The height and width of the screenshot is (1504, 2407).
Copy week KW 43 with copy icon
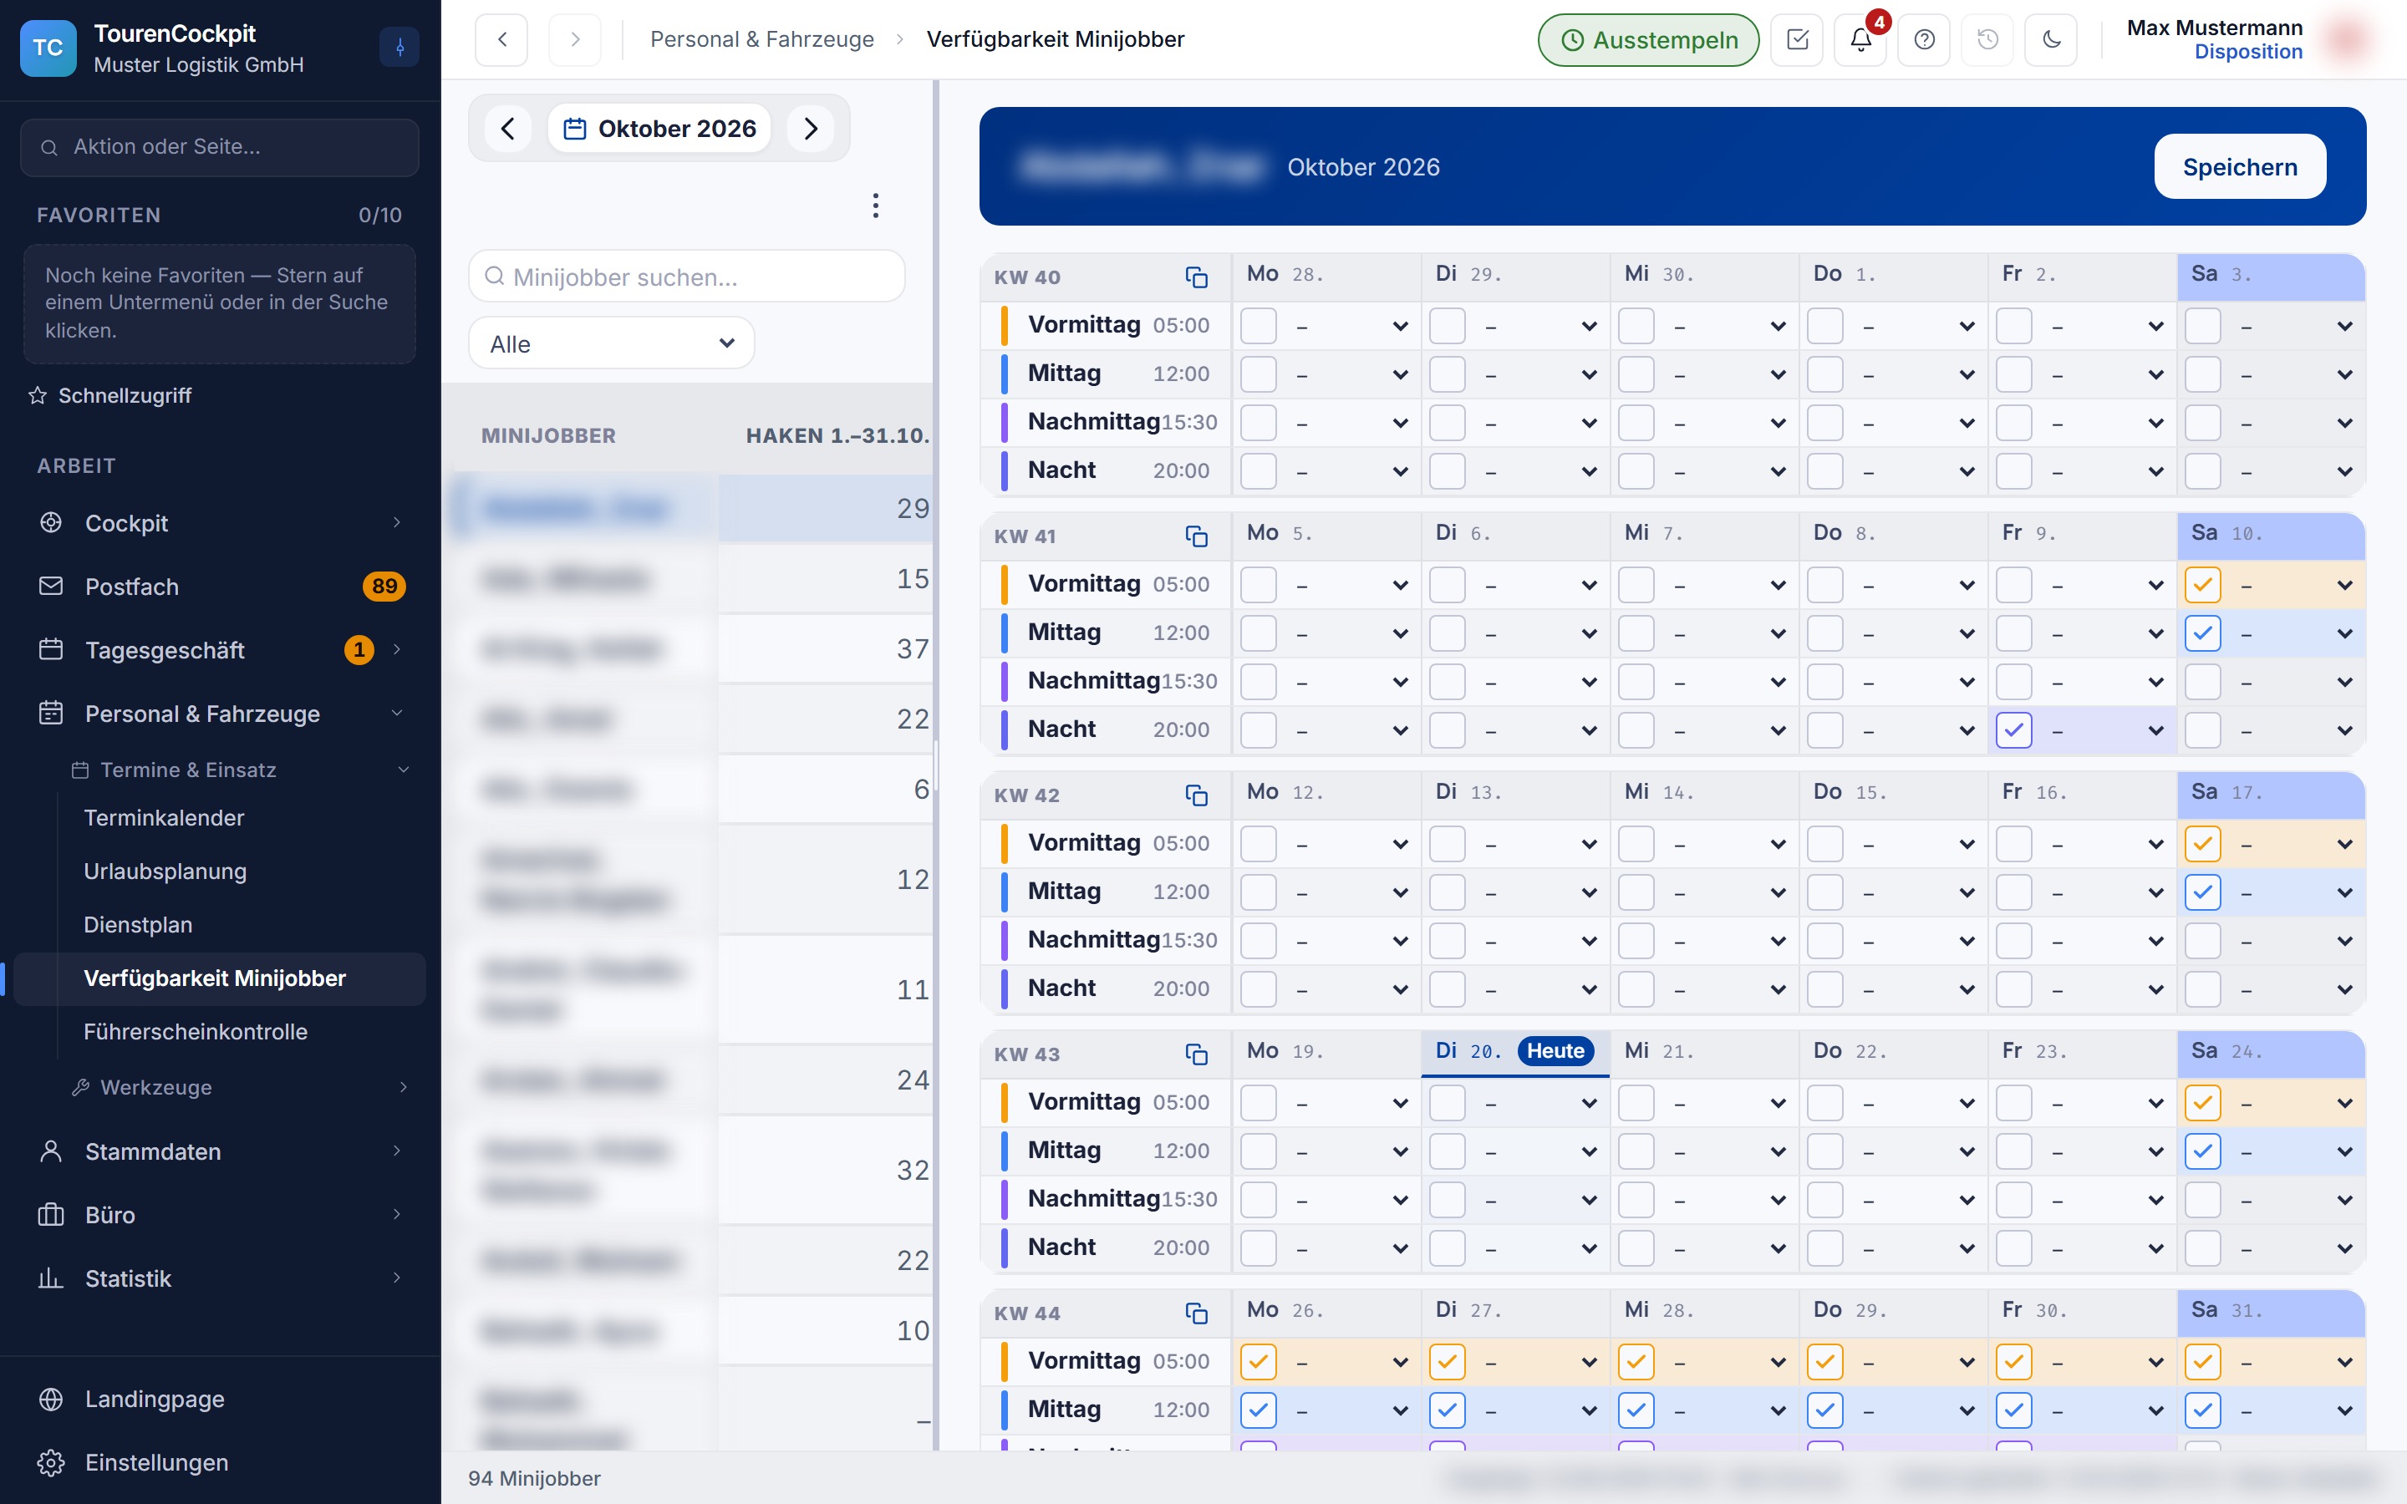[x=1195, y=1054]
